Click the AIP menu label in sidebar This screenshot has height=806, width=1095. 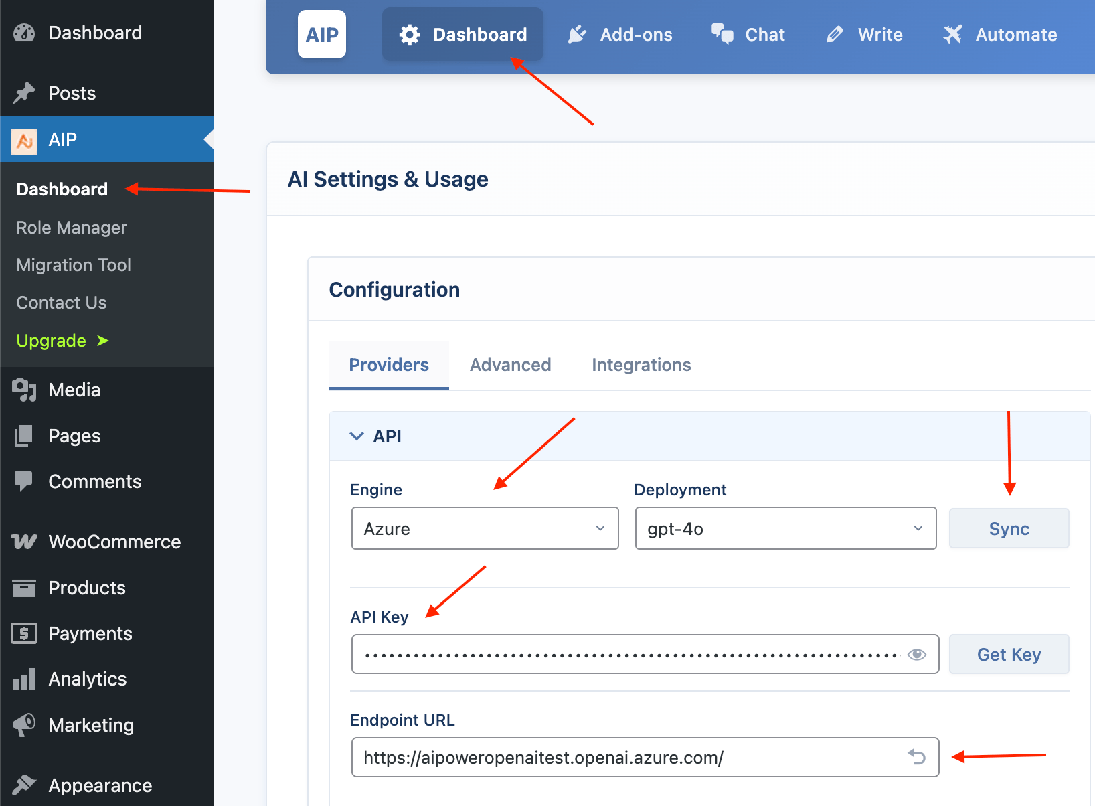pos(63,139)
